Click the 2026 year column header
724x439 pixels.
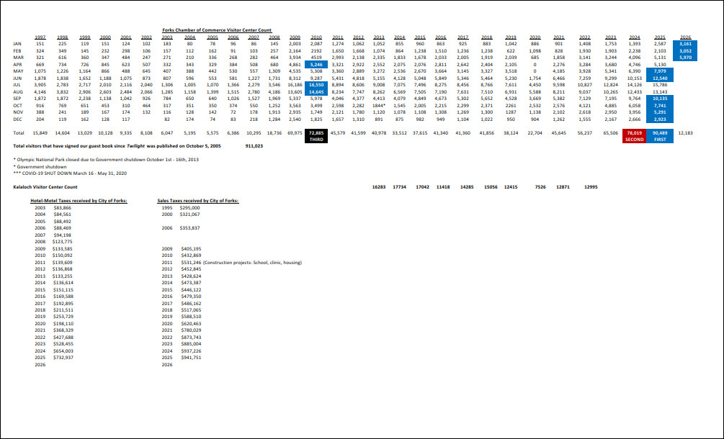point(685,37)
